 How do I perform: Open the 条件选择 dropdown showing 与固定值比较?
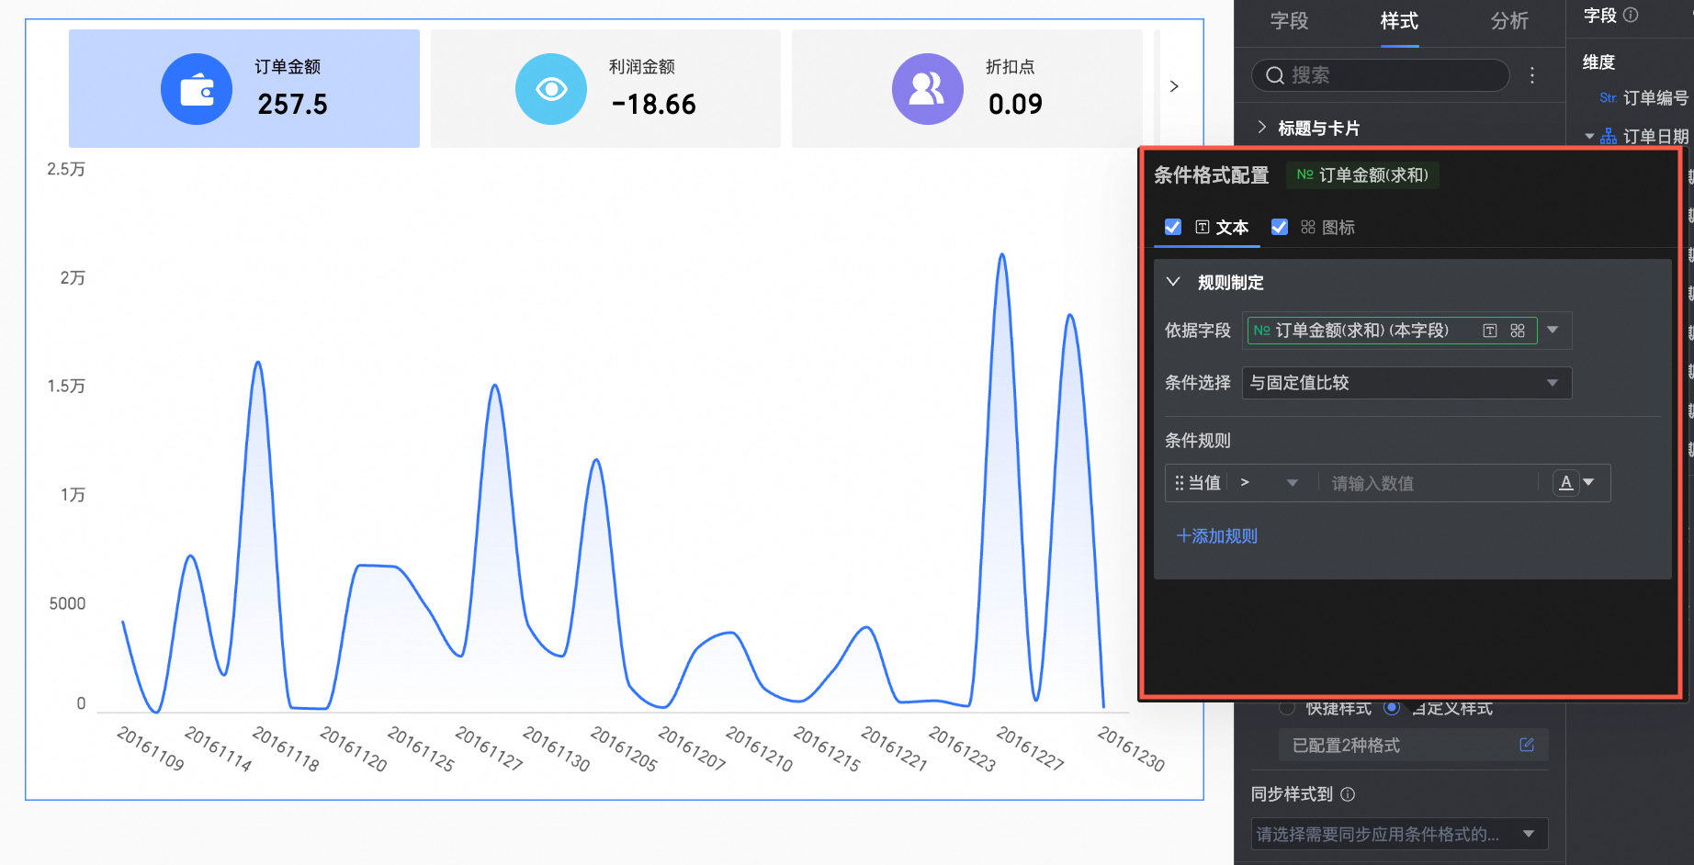[x=1406, y=383]
